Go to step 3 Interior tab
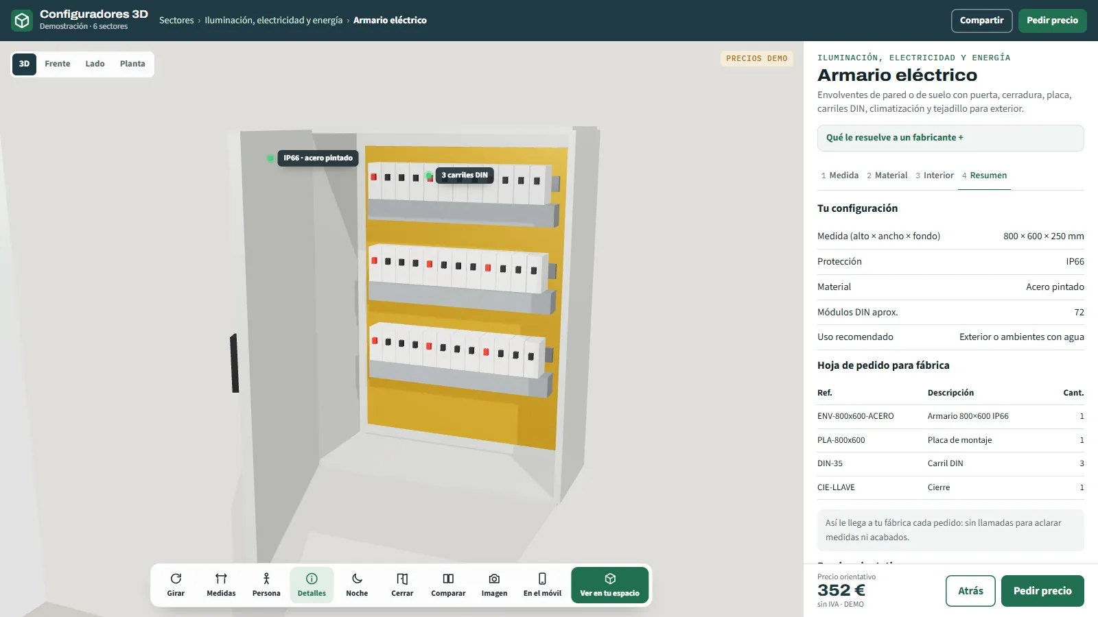The height and width of the screenshot is (617, 1098). pyautogui.click(x=935, y=176)
